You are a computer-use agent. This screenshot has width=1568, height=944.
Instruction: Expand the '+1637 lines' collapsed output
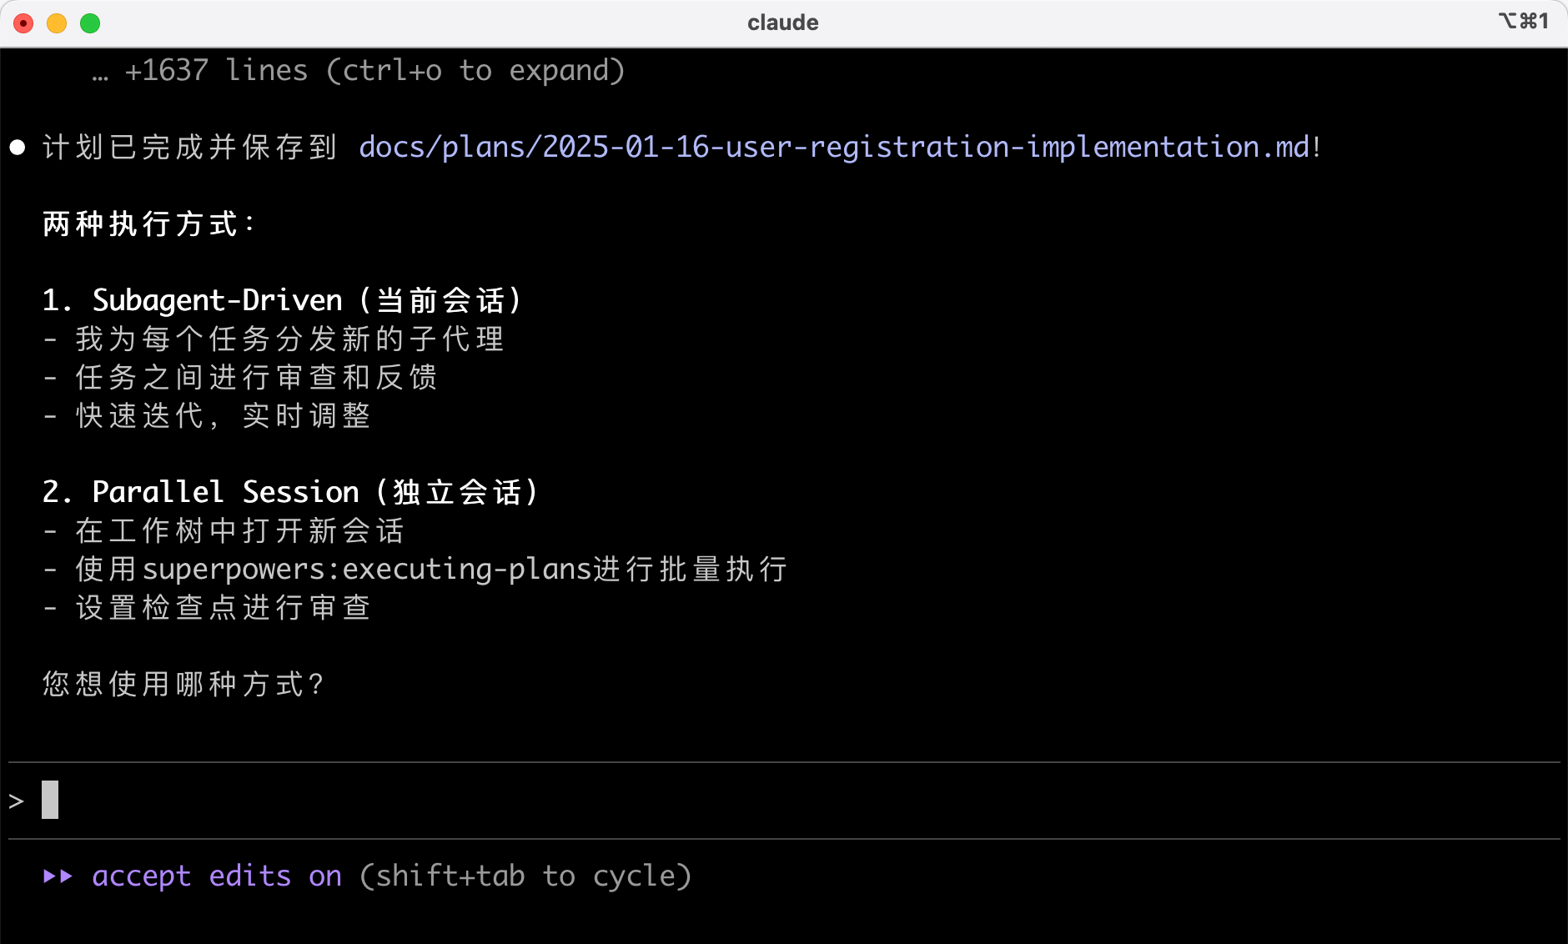[359, 71]
